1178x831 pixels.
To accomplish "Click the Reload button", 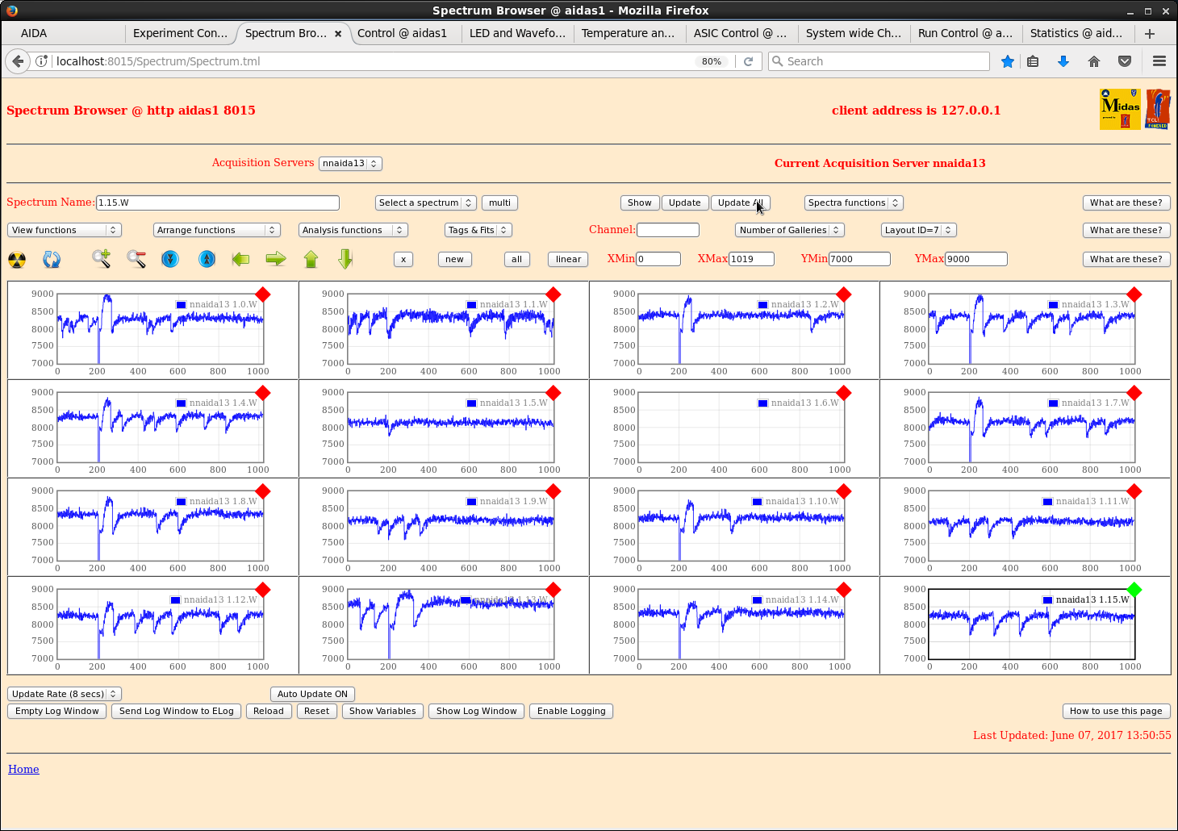I will click(x=269, y=711).
